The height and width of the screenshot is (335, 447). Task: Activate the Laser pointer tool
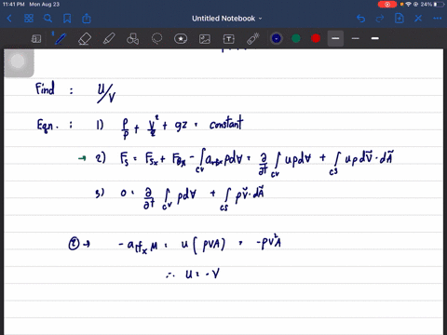[252, 39]
